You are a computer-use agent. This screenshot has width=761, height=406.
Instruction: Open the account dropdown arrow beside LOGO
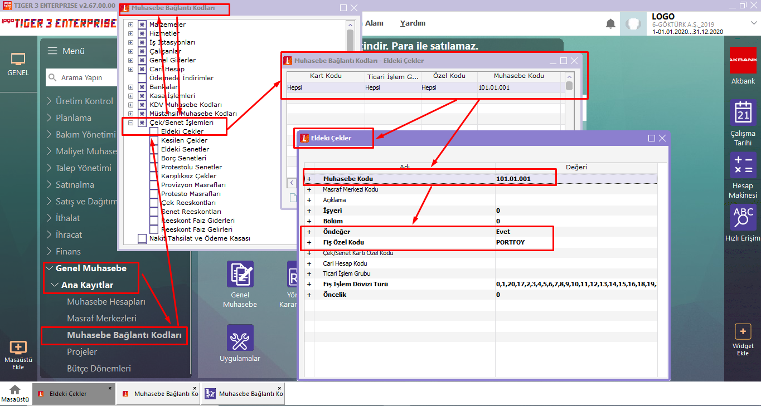point(754,23)
